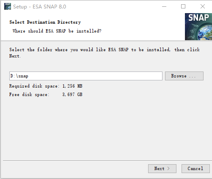Click the "Setup - ESA SNAP 8.0" title text
The image size is (212, 179).
39,7
